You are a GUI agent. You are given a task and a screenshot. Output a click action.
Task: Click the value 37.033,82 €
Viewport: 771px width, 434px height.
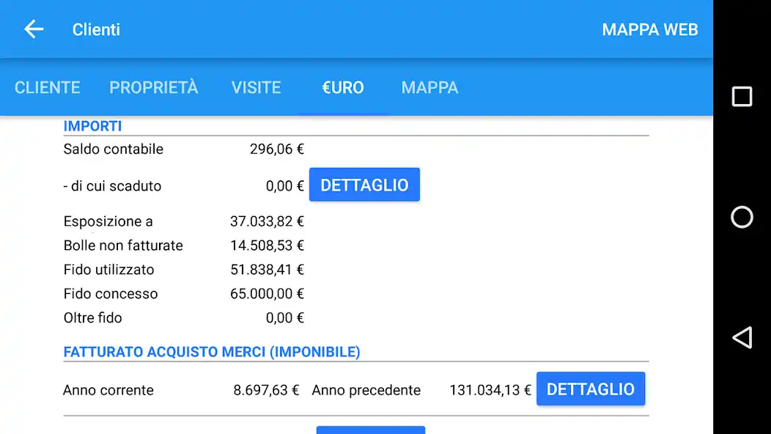(267, 221)
